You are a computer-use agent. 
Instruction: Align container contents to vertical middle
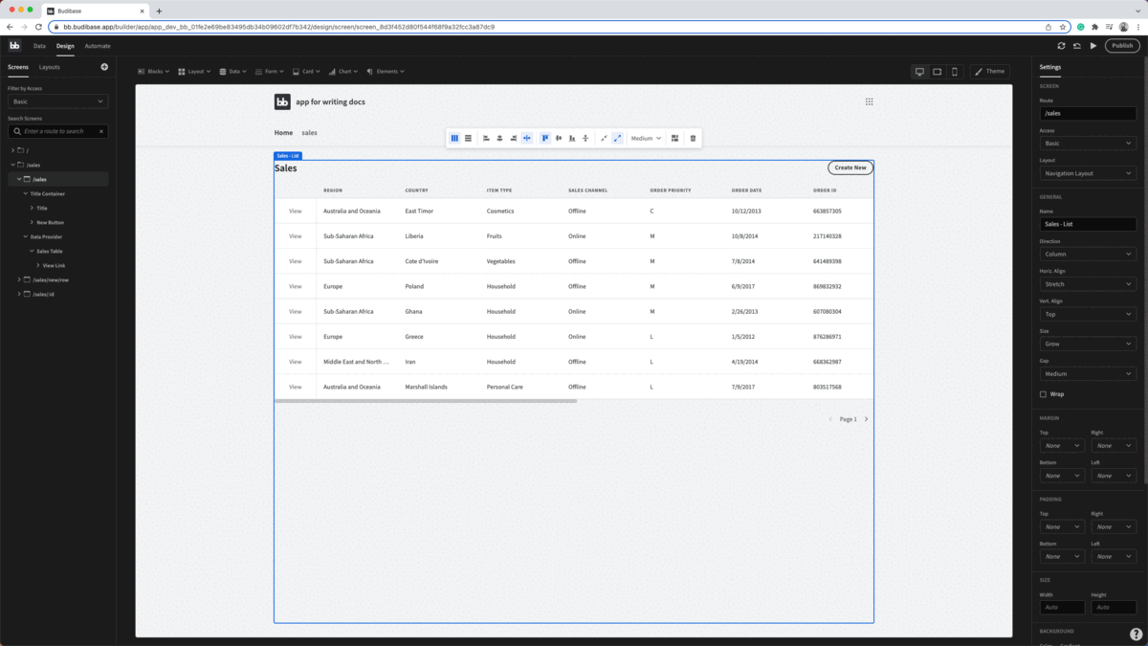(x=559, y=138)
